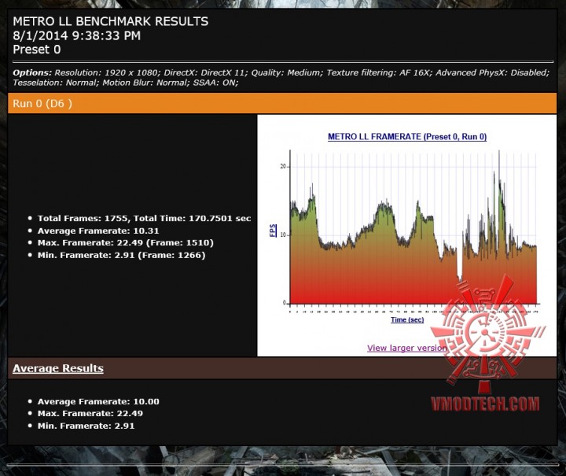Click the 'Average Results' heading

tap(58, 368)
